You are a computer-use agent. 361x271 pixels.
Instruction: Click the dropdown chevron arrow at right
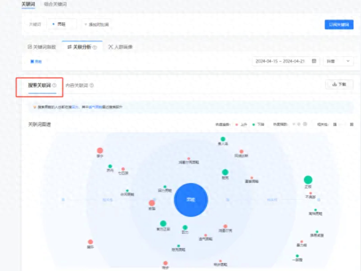[347, 61]
